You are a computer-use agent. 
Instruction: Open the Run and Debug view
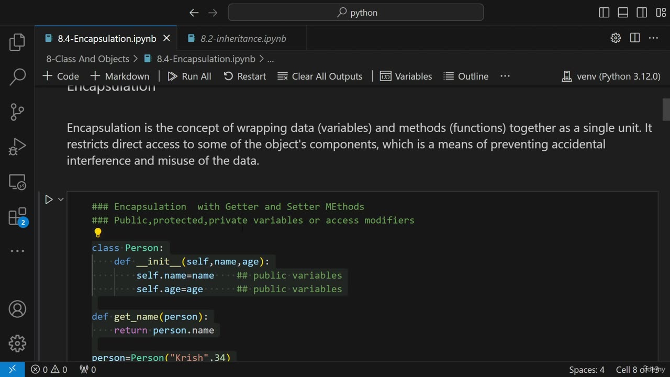(17, 147)
